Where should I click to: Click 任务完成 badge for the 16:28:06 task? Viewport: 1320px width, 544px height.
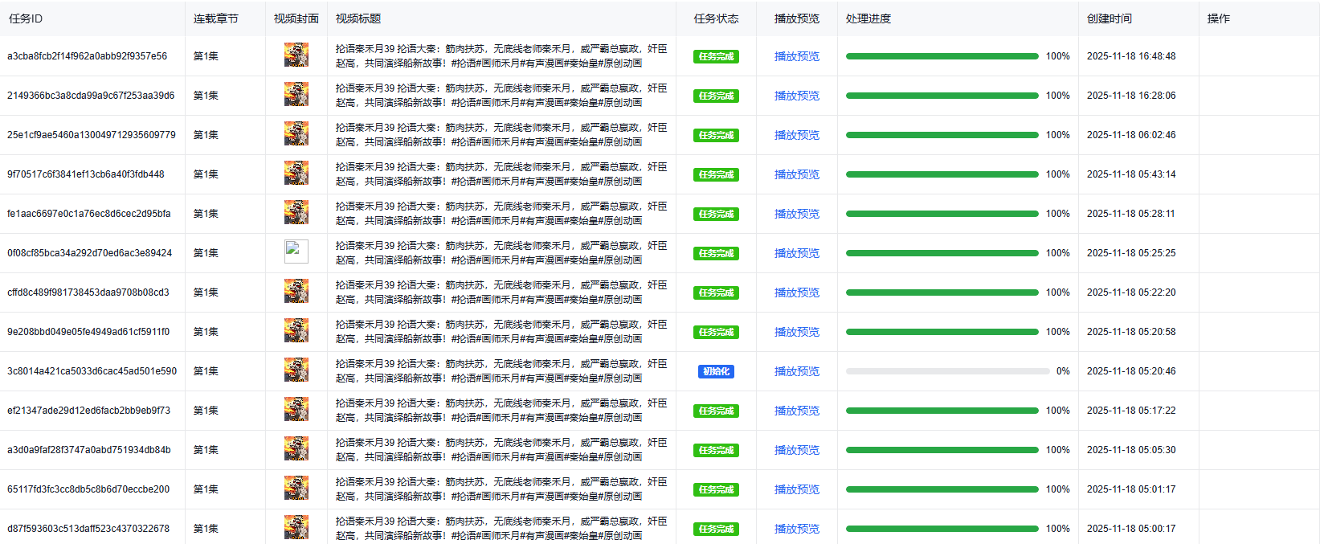pos(716,96)
